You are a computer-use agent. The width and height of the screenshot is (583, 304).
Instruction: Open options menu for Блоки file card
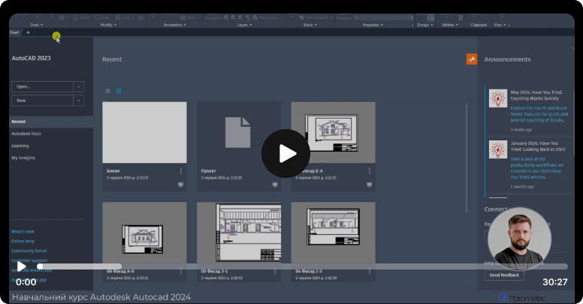(x=181, y=171)
